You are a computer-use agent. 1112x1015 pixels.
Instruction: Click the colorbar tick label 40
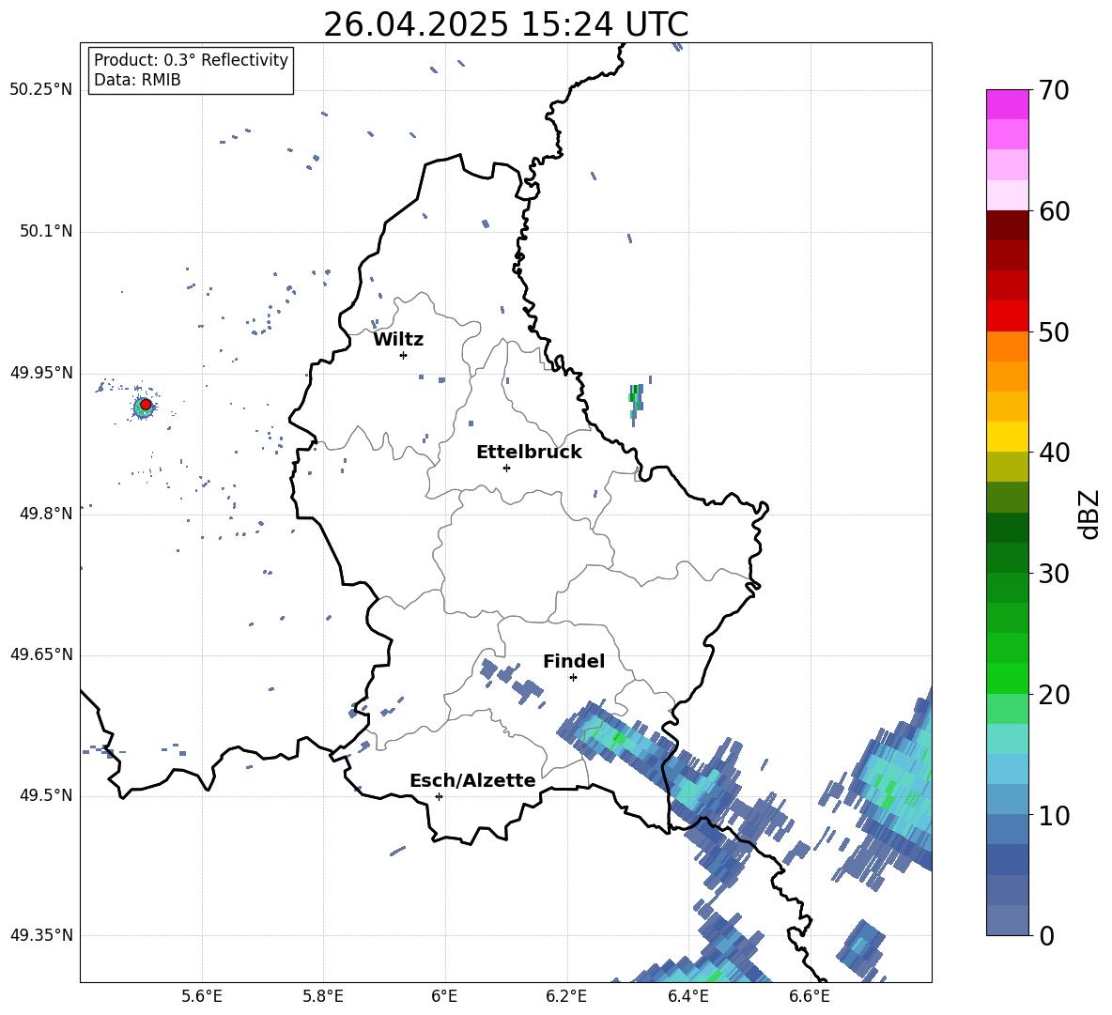[1054, 453]
